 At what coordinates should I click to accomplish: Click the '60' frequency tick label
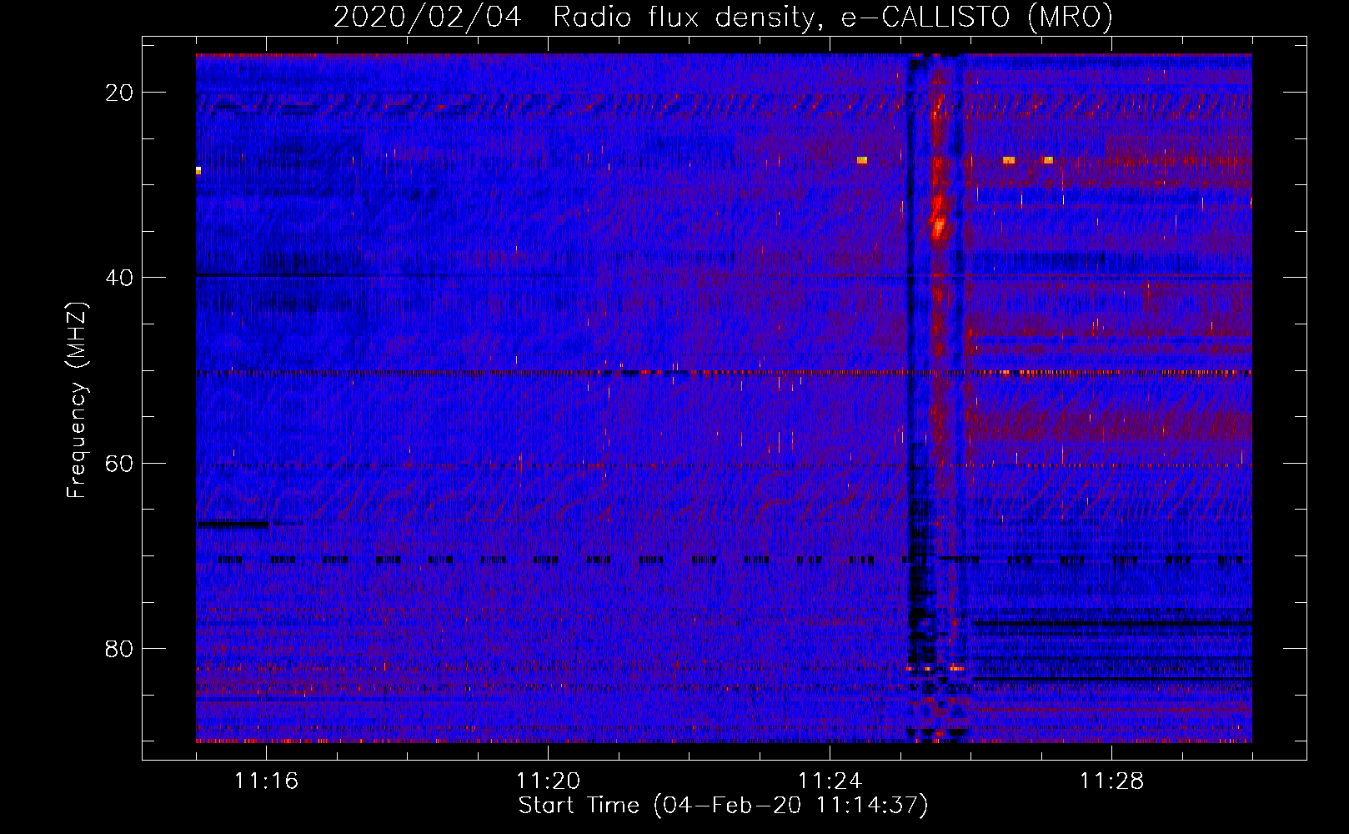(119, 463)
